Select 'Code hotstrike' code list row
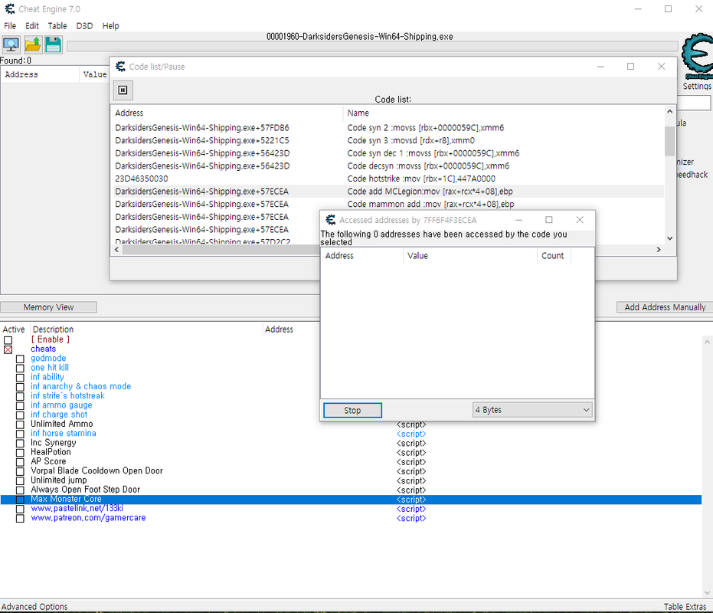 click(x=388, y=179)
